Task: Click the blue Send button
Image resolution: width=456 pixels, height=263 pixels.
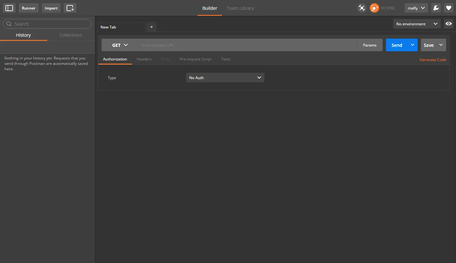Action: point(397,45)
